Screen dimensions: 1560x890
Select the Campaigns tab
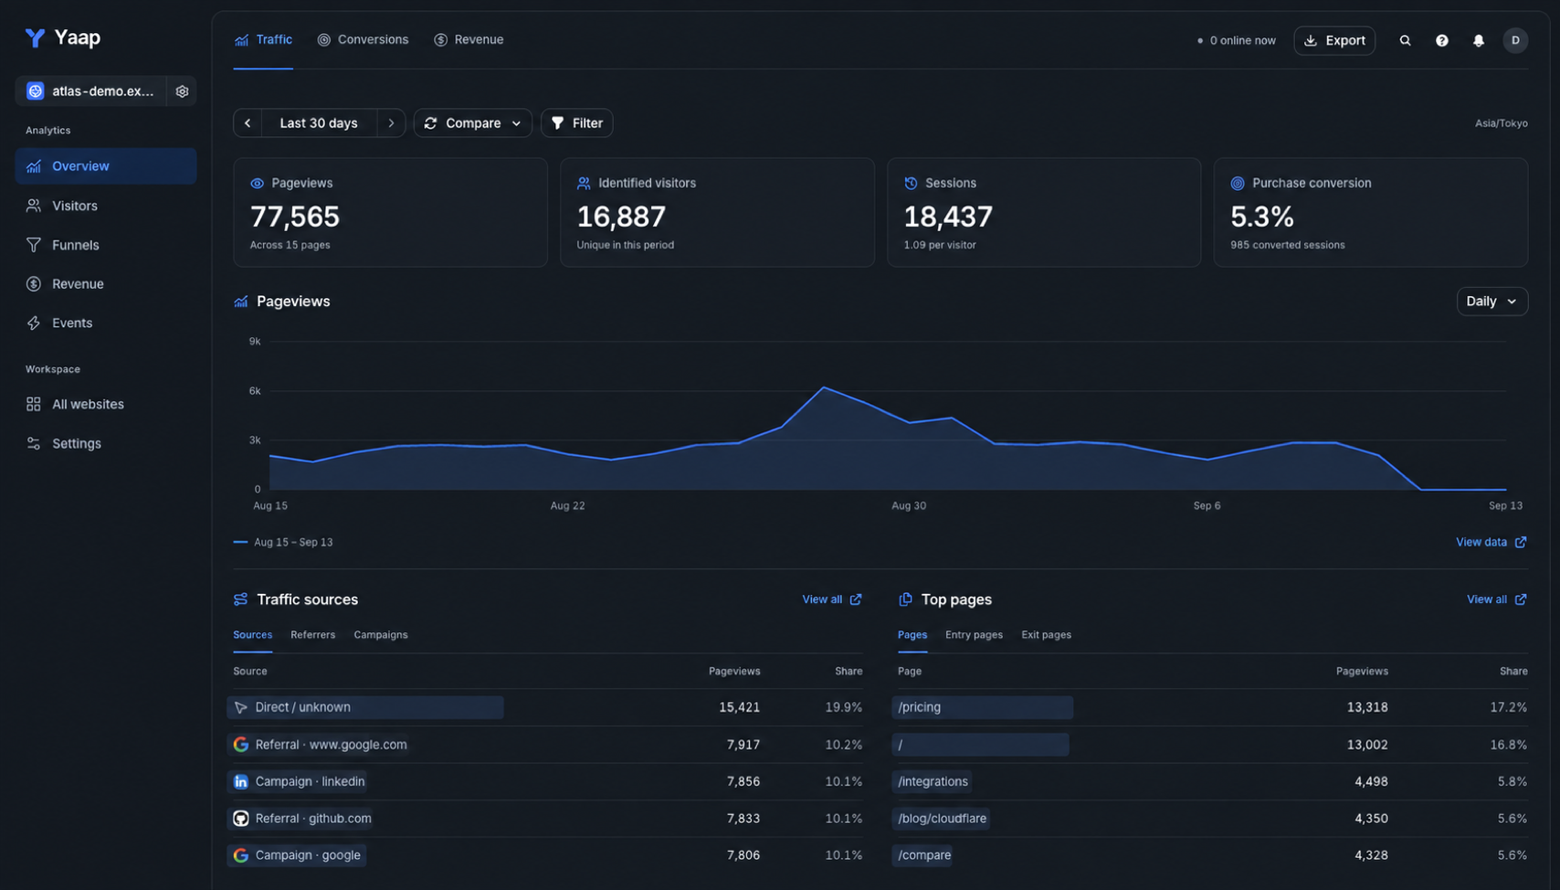tap(381, 635)
